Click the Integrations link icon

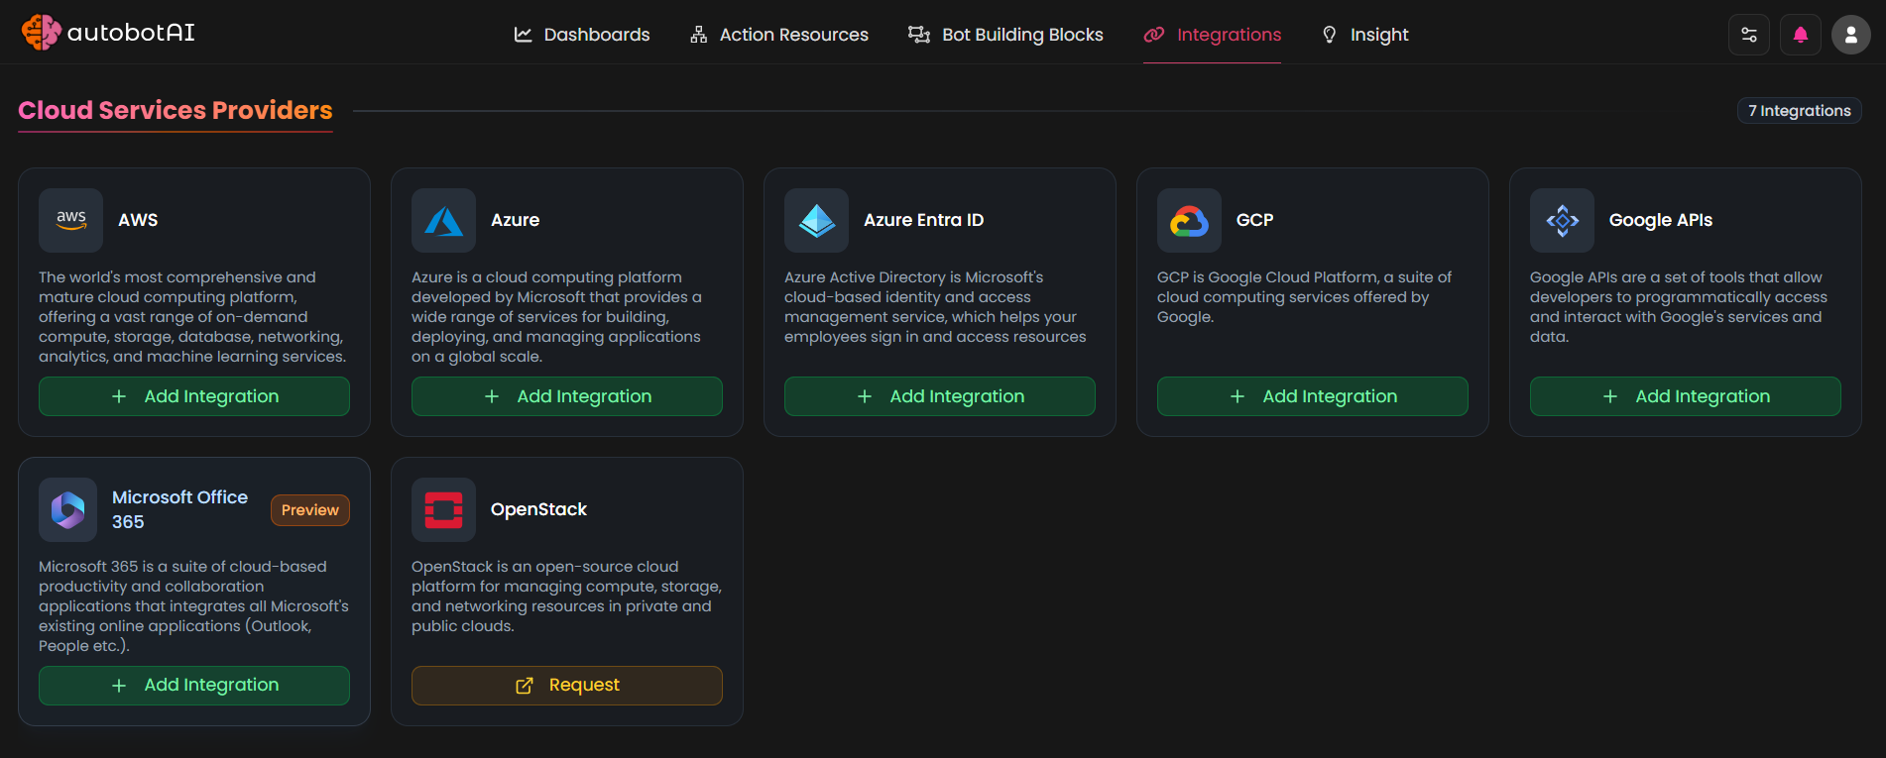(1154, 35)
